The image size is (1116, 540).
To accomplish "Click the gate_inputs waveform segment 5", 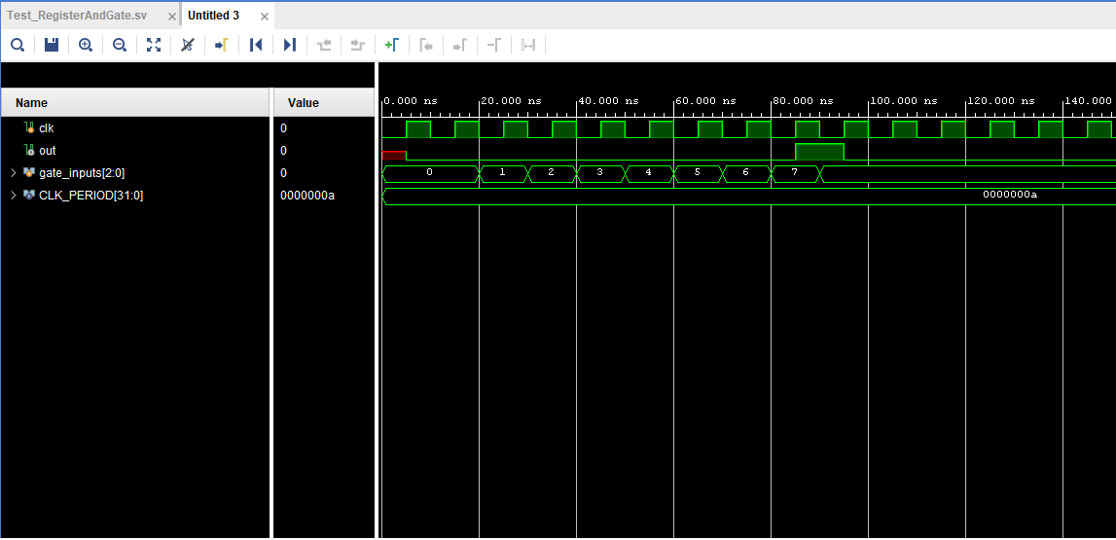I will click(x=697, y=173).
